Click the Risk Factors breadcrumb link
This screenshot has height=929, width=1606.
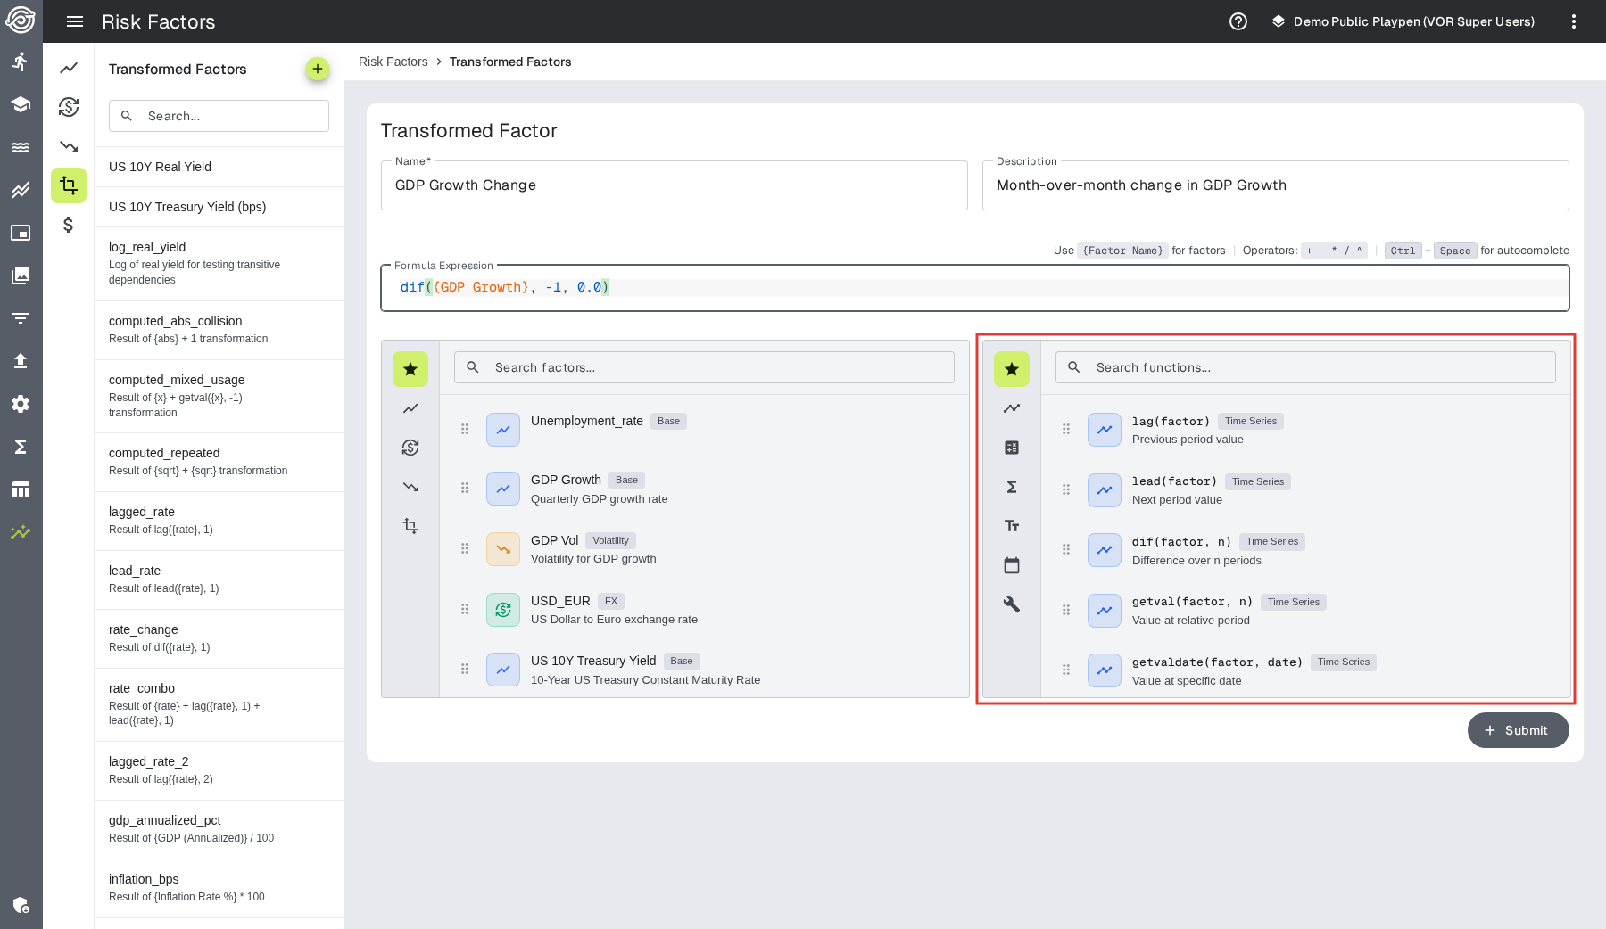click(393, 62)
